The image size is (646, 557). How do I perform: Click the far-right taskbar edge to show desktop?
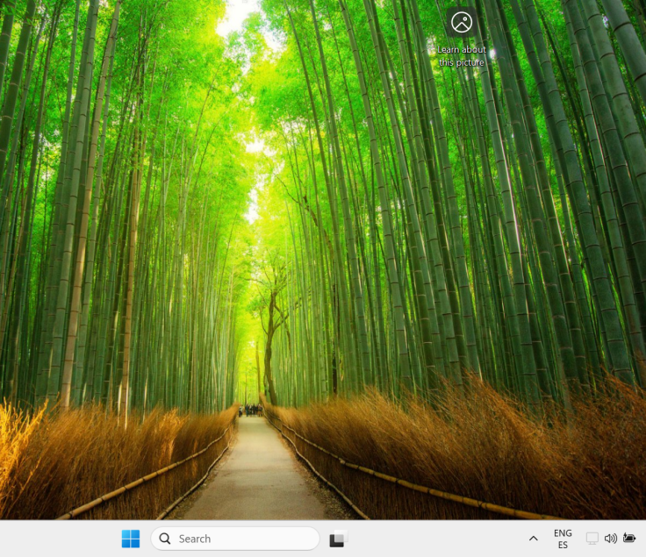642,539
